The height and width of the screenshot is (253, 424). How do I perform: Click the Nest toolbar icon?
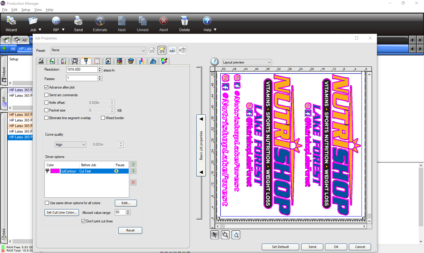coord(122,21)
